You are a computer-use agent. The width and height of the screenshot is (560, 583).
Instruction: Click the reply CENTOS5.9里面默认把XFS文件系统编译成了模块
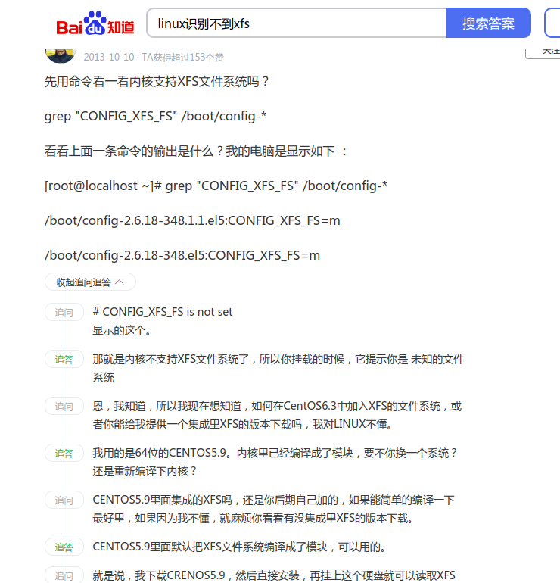pos(241,547)
